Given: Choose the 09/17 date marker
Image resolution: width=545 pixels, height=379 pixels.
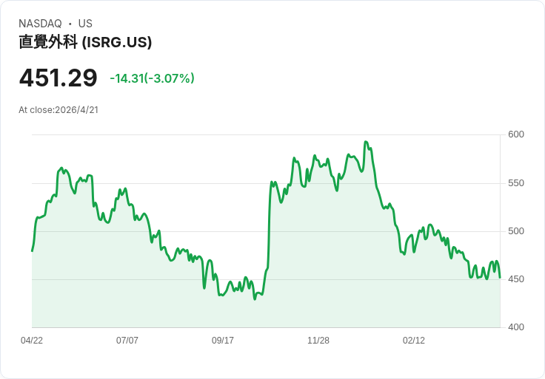Looking at the screenshot, I should point(223,341).
